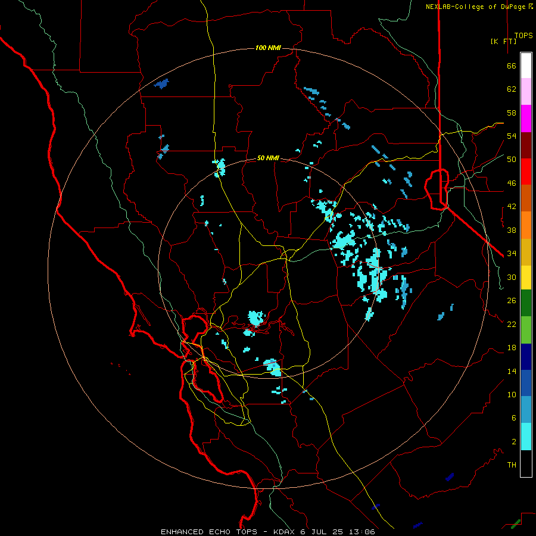
Task: Click the 38 legend value label
Action: [x=512, y=230]
